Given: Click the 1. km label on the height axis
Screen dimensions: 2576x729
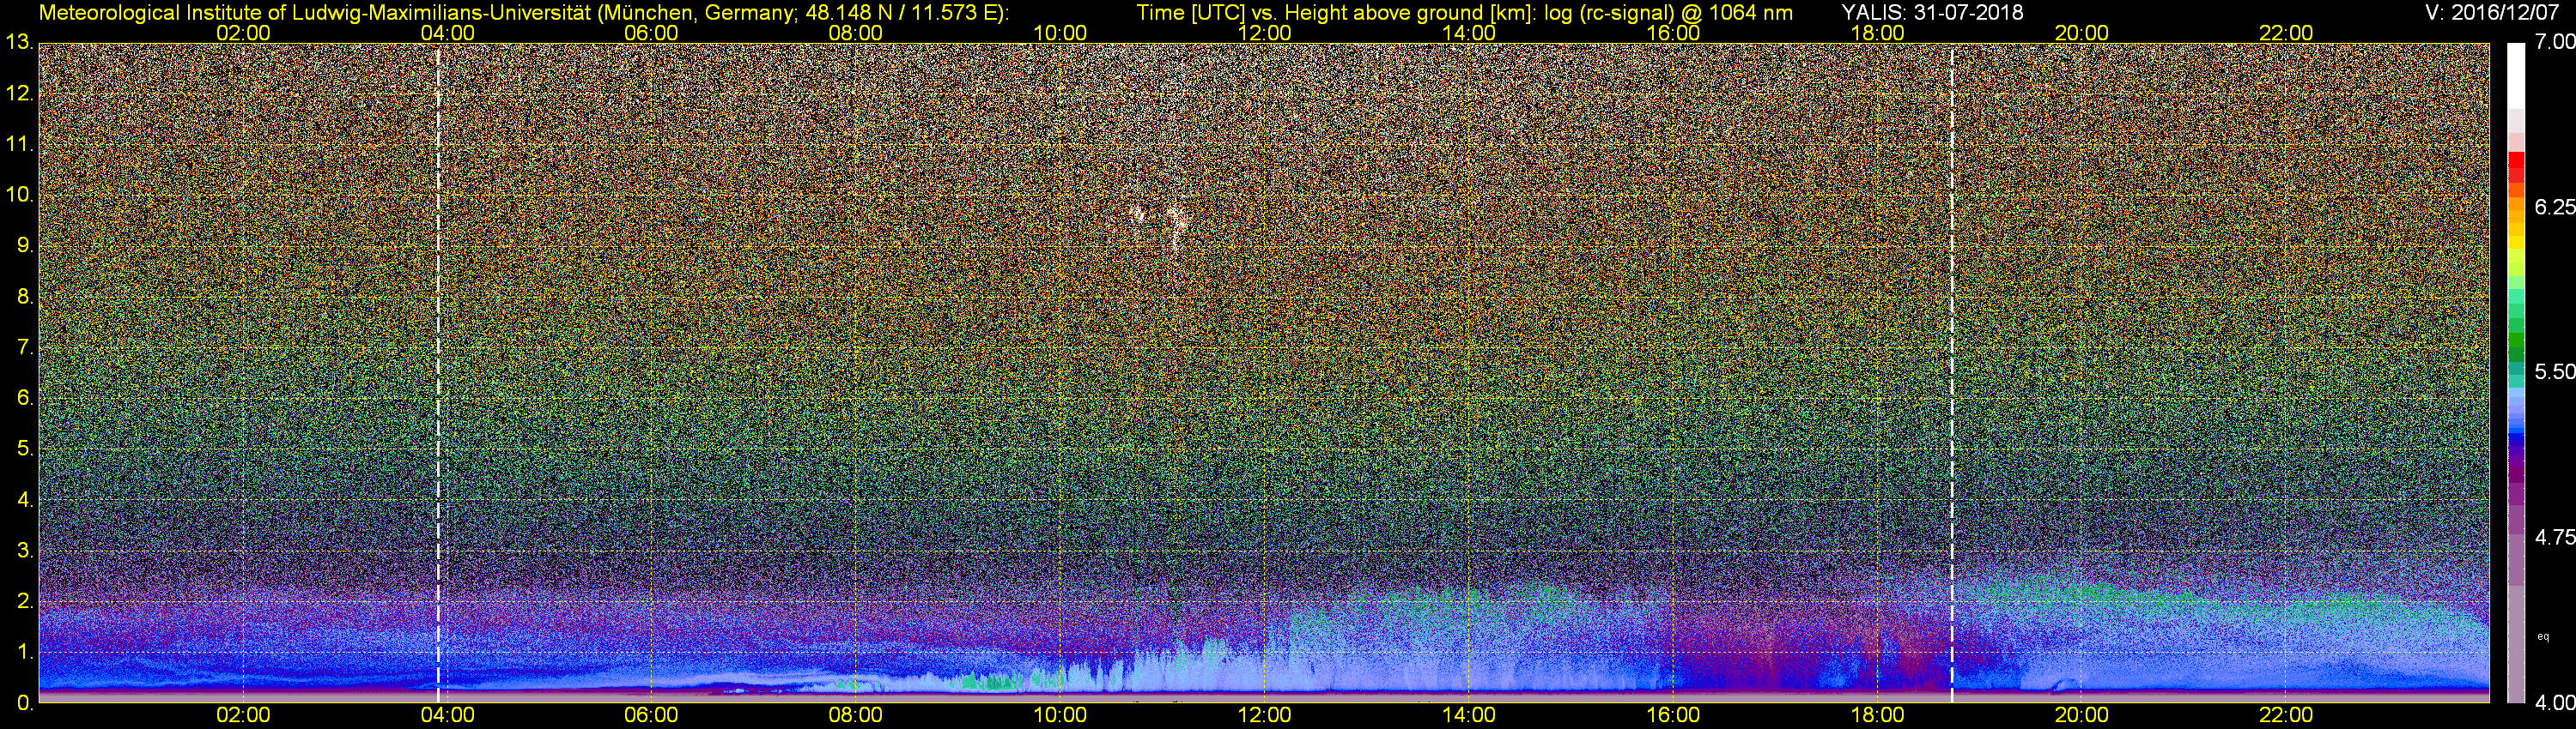Looking at the screenshot, I should 25,652.
